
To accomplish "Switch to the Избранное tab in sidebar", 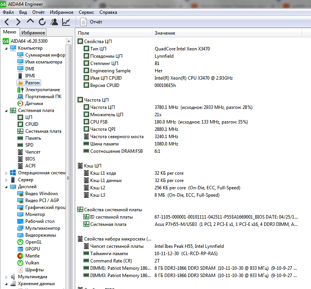I will pos(33,33).
